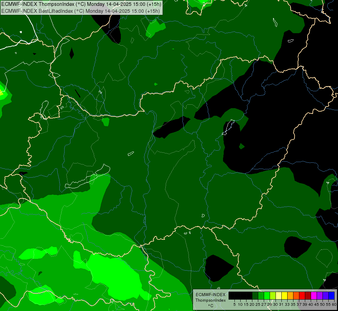Click the legend tick label '31'
This screenshot has width=338, height=311.
pyautogui.click(x=281, y=304)
